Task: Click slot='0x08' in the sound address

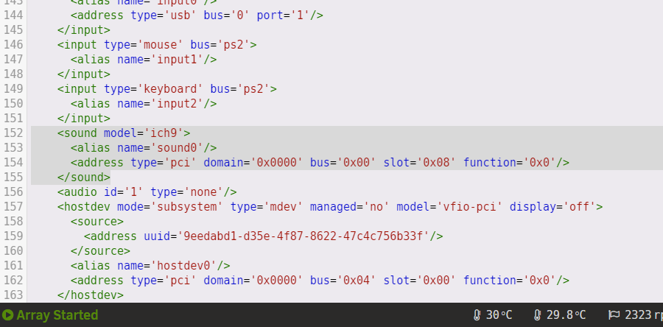Action: pyautogui.click(x=420, y=163)
